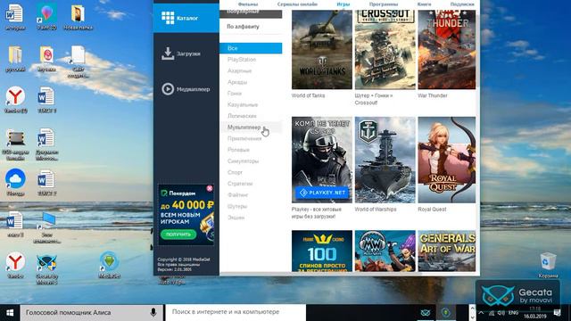The width and height of the screenshot is (571, 321).
Task: Filter games by Симуляторы category
Action: (243, 160)
